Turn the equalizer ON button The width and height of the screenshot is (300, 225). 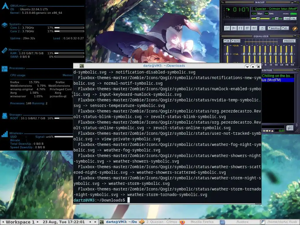pyautogui.click(x=227, y=41)
